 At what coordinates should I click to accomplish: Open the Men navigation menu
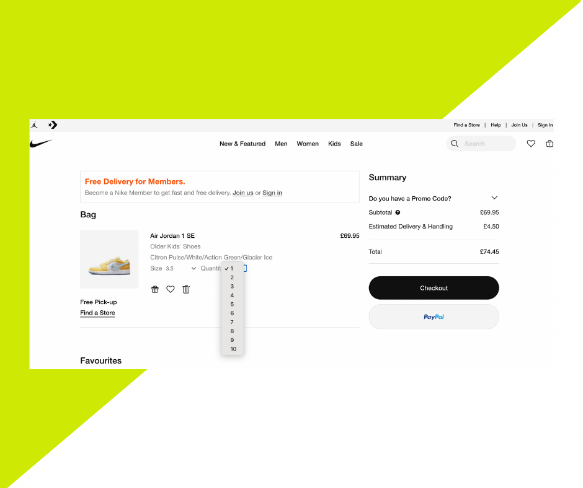[281, 144]
